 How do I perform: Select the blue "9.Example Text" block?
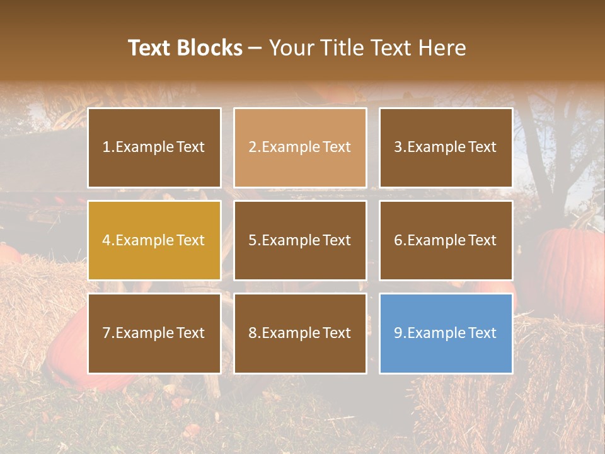(446, 333)
